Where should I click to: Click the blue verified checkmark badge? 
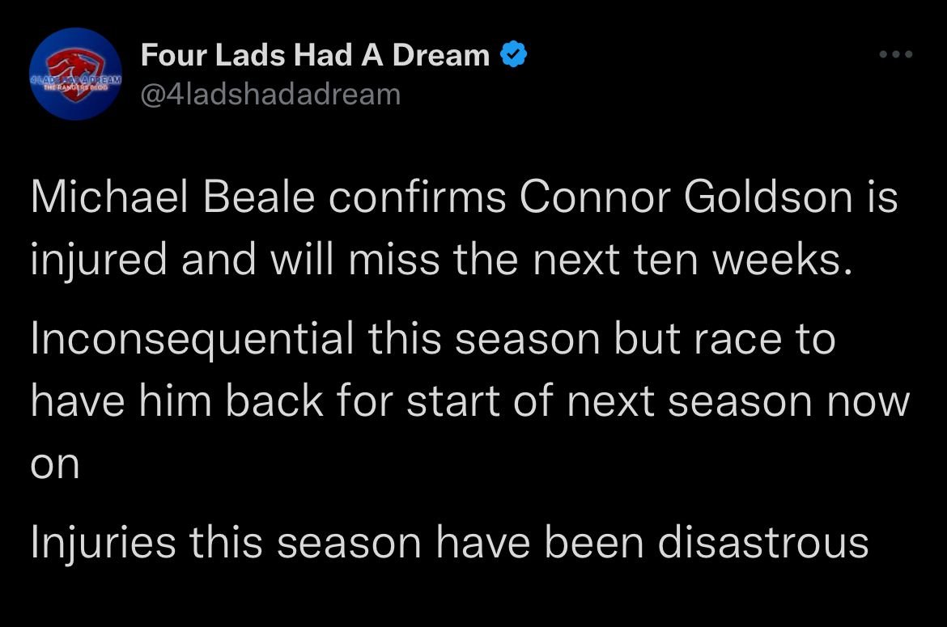[x=515, y=56]
